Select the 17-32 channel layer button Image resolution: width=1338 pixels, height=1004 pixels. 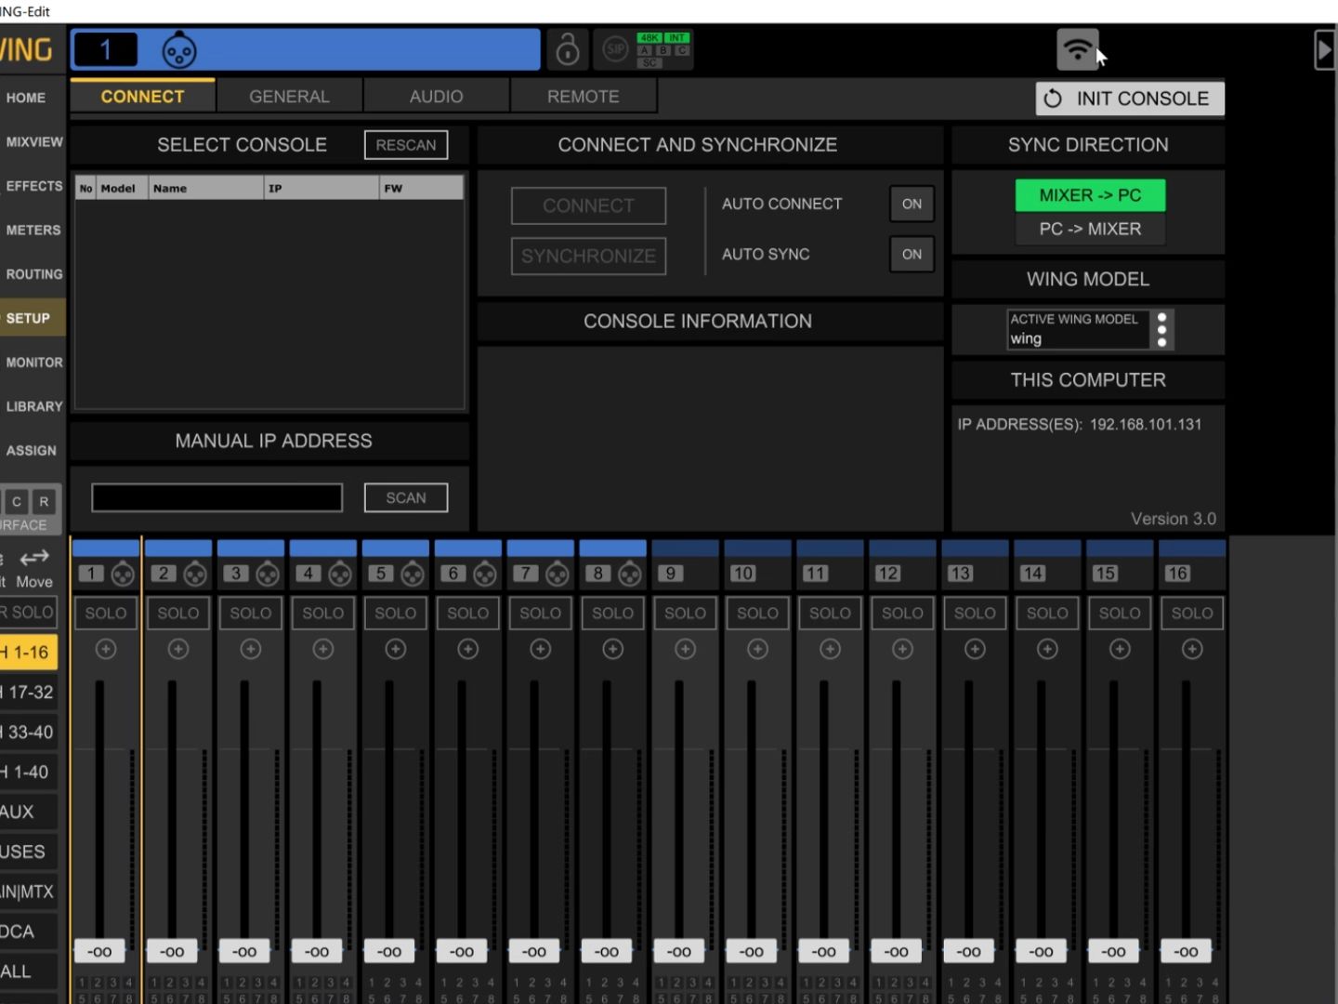tap(29, 692)
